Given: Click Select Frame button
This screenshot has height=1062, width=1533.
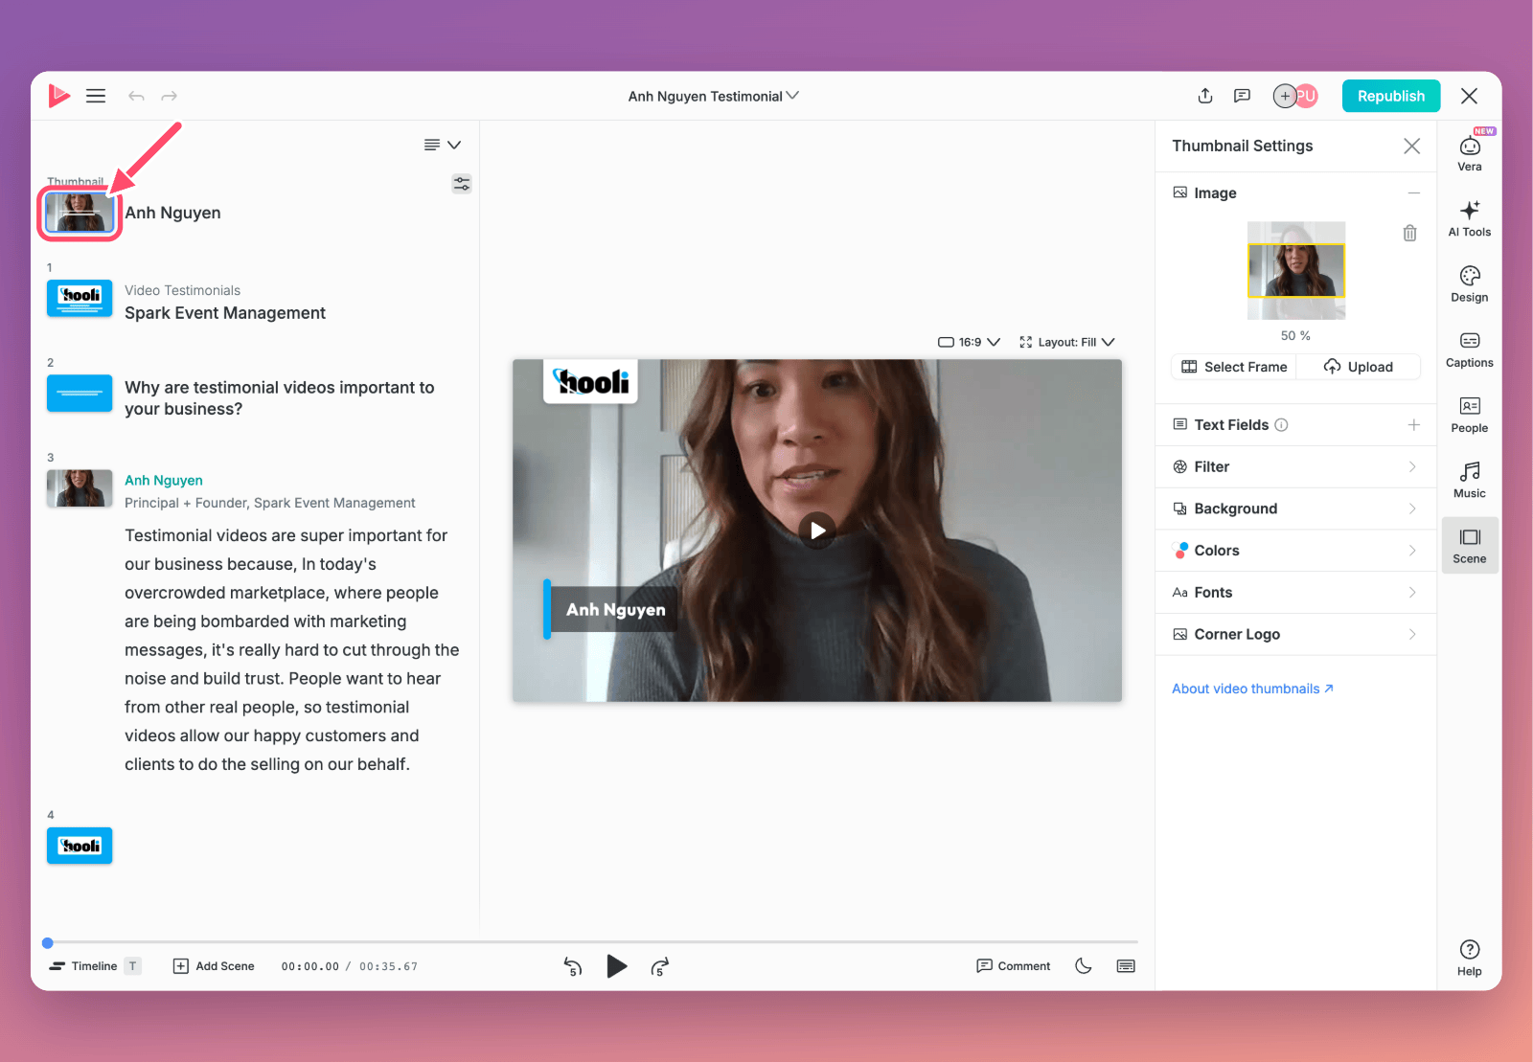Looking at the screenshot, I should tap(1234, 367).
